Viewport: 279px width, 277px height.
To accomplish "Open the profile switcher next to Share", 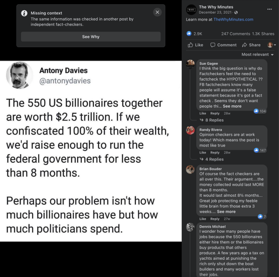I will [271, 45].
